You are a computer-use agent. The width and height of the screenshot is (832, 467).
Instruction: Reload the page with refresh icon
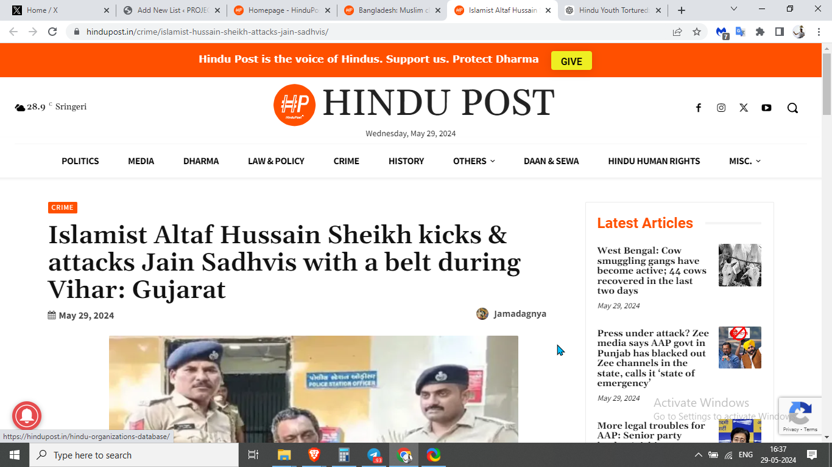tap(52, 32)
